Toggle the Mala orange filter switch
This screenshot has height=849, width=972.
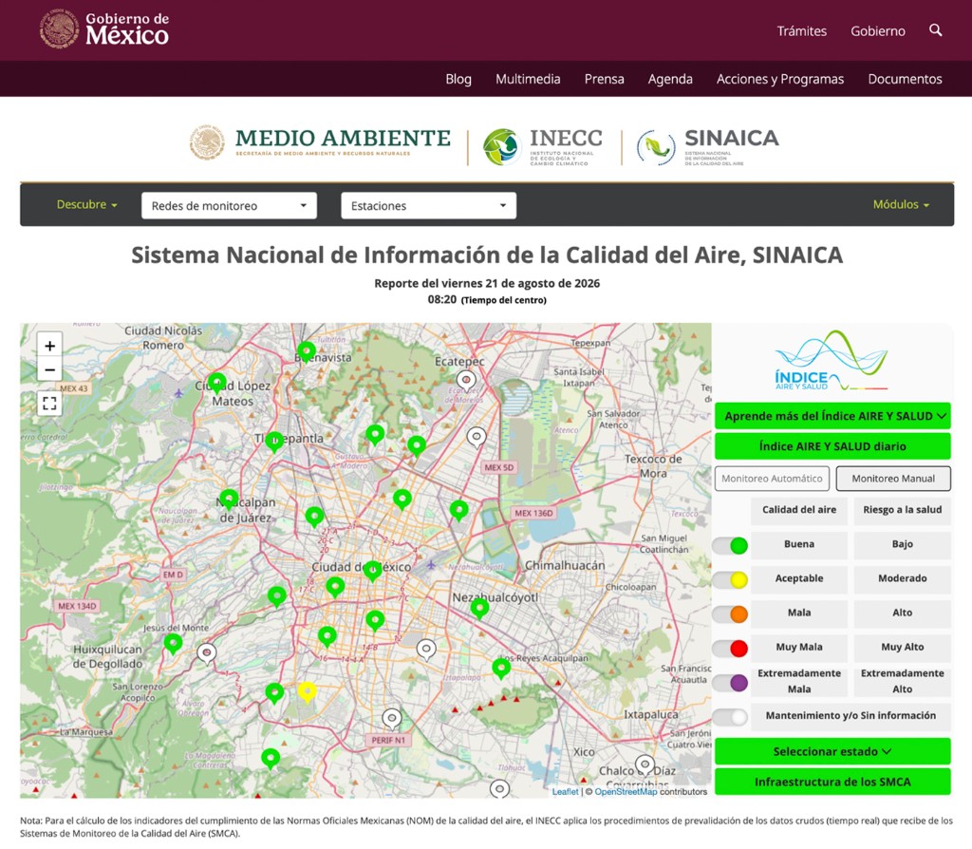(x=730, y=614)
